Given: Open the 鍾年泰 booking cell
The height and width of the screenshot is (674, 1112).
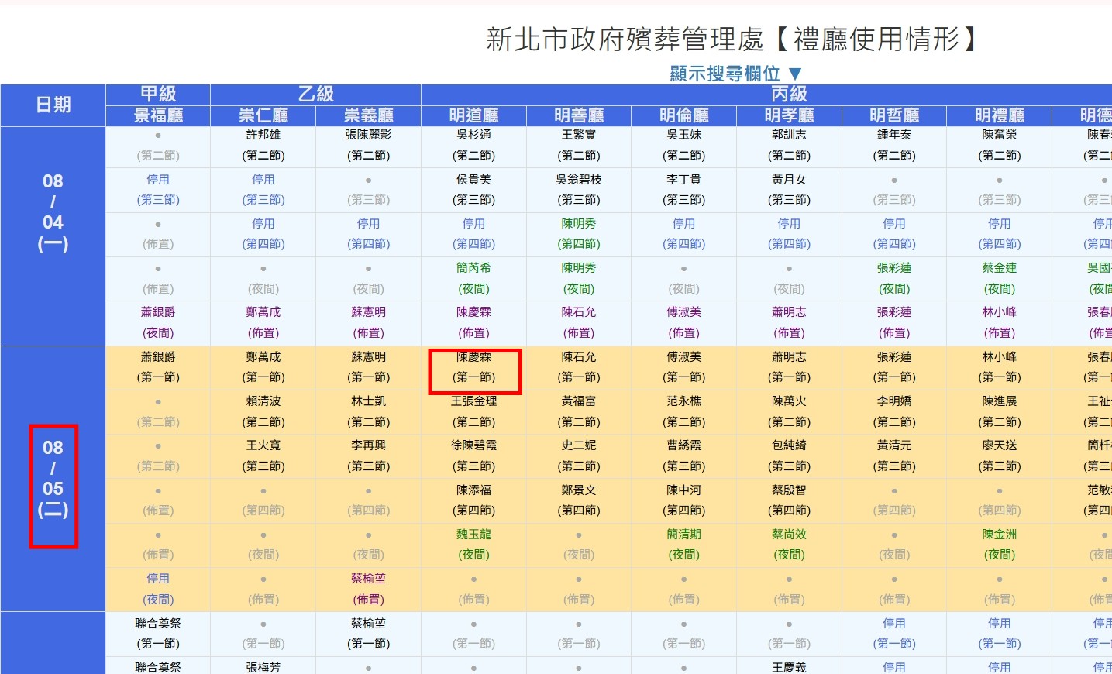Looking at the screenshot, I should (894, 146).
